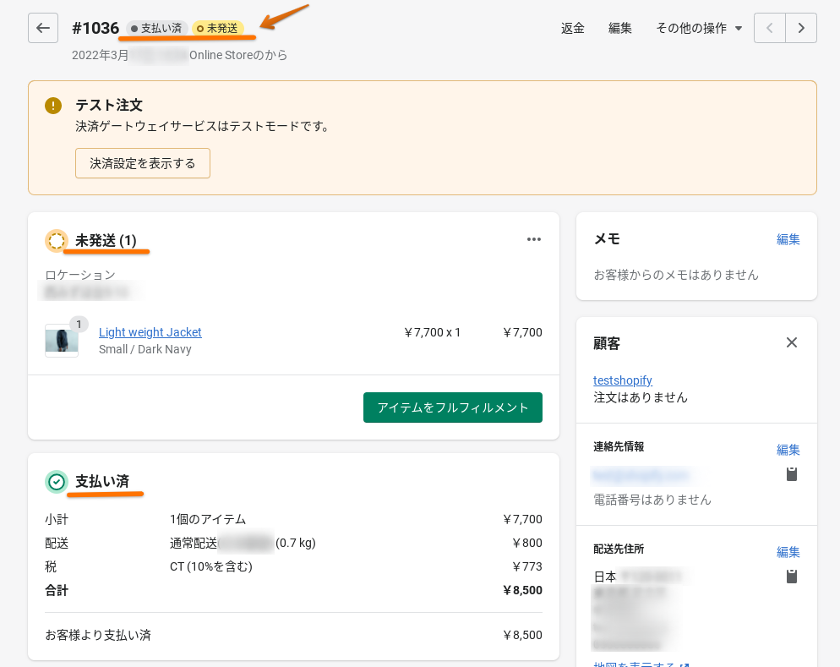Screen dimensions: 840x667
Task: Copy the contact email to clipboard
Action: tap(792, 474)
